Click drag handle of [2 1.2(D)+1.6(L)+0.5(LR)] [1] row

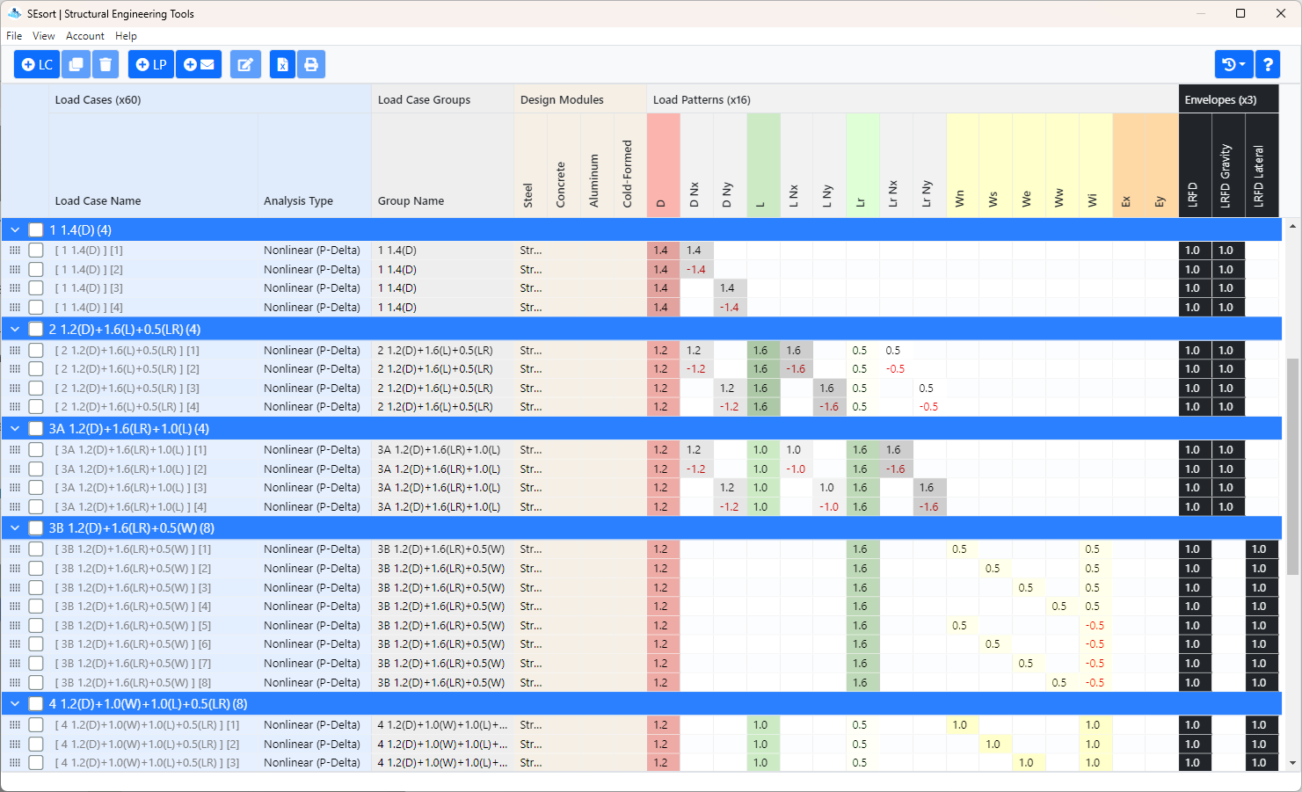tap(15, 350)
